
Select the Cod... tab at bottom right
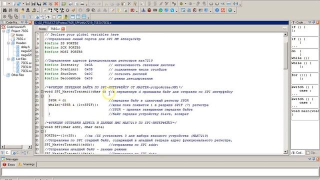coord(297,152)
